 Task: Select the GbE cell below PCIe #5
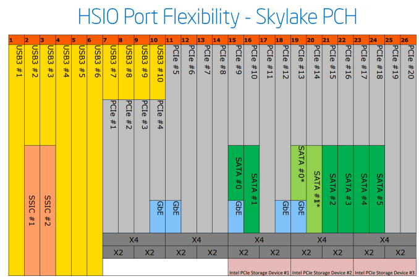(x=173, y=217)
